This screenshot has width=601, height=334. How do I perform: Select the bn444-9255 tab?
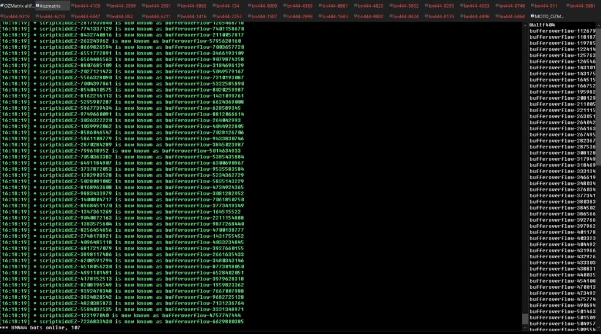439,6
